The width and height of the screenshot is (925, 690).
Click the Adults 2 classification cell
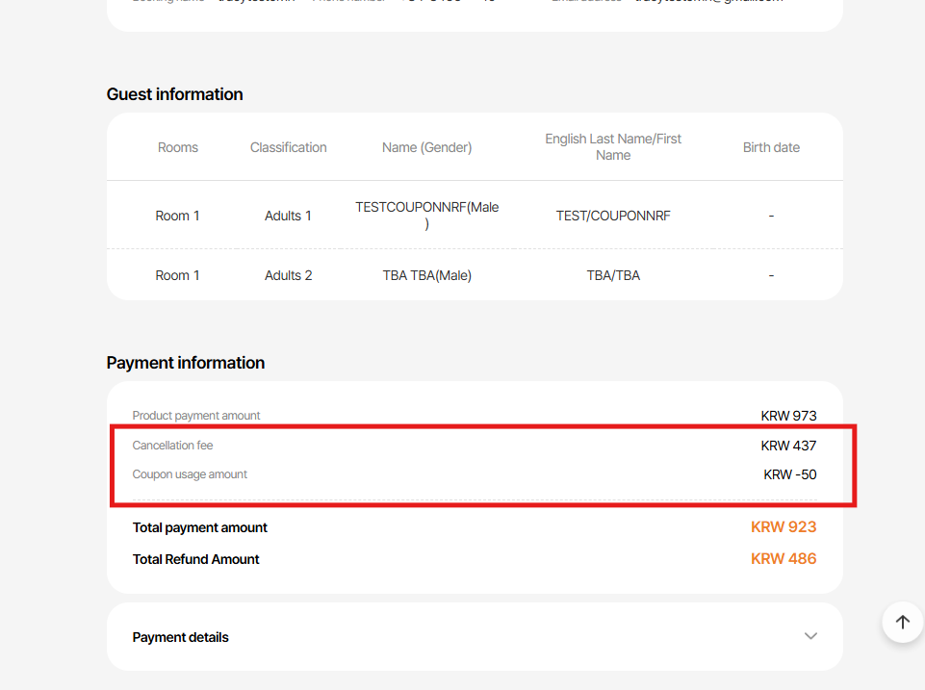[x=289, y=275]
